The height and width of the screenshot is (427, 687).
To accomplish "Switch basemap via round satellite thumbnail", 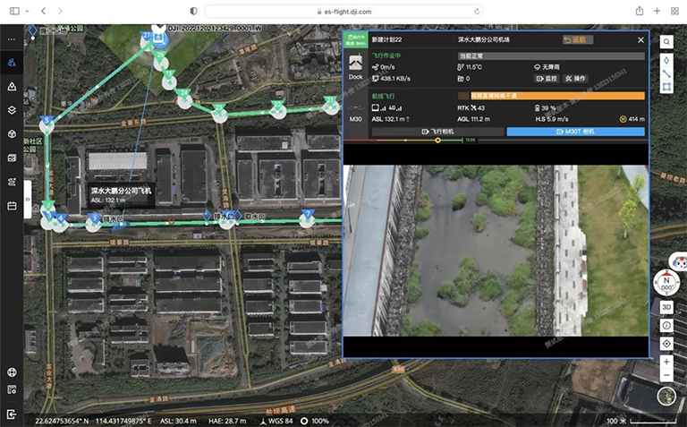I will click(666, 397).
